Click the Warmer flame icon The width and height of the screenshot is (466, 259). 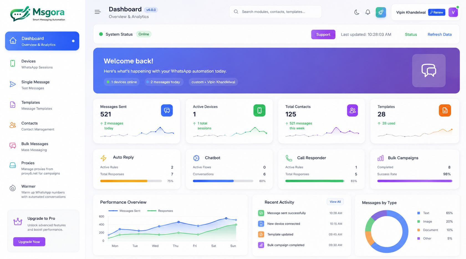(x=13, y=188)
